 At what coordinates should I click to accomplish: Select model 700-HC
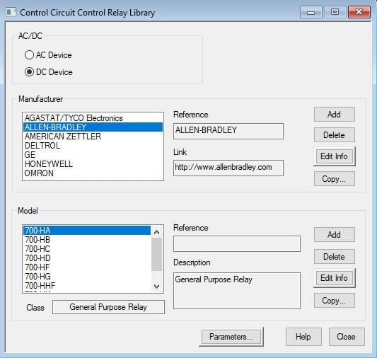[x=87, y=248]
